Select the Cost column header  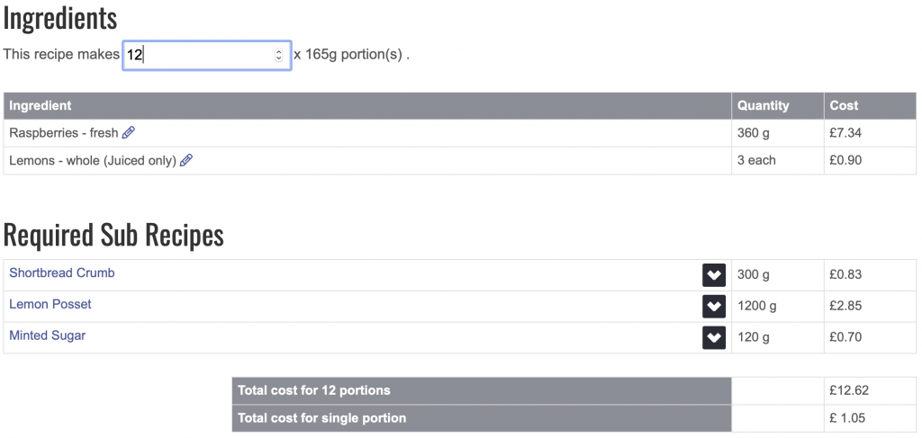tap(870, 106)
